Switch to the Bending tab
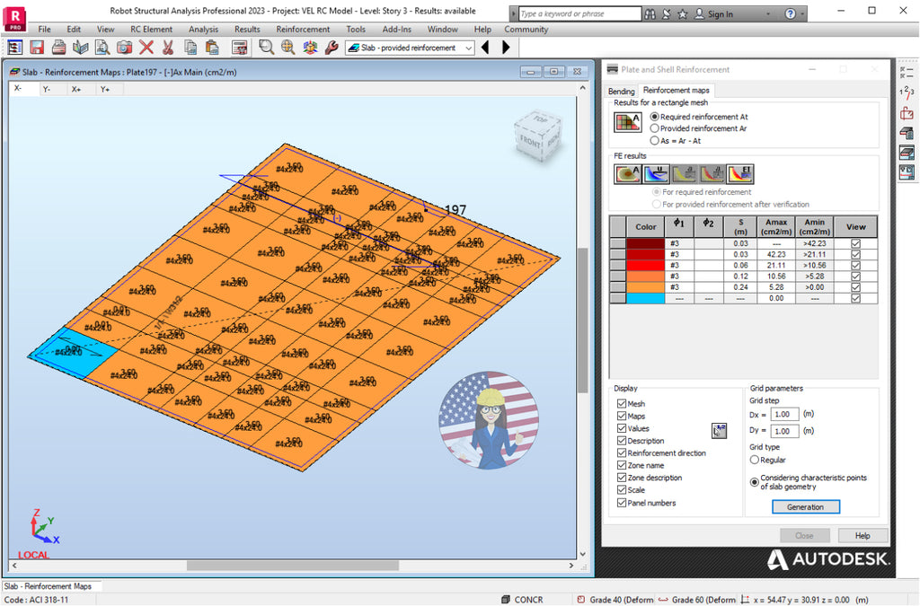Screen dimensions: 920x606 (622, 91)
